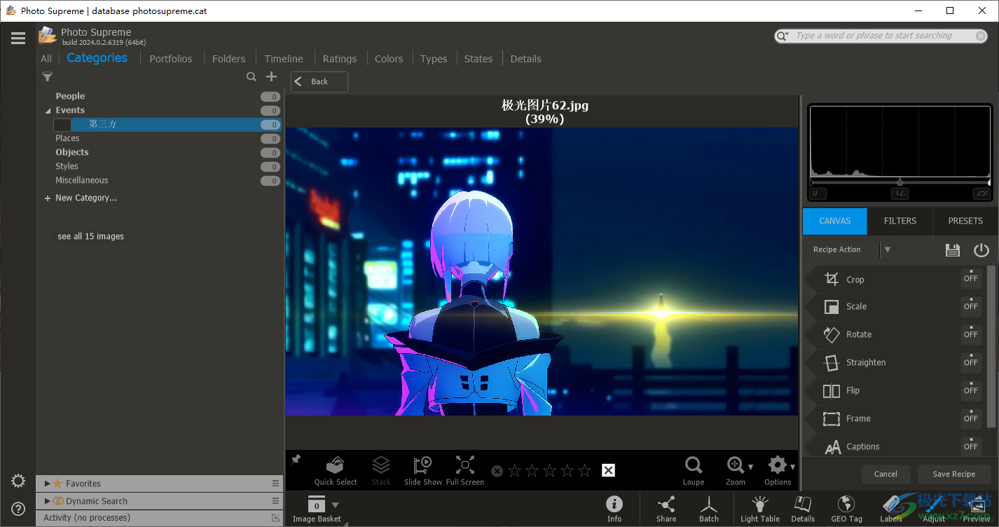Open GEO Tag tool
Image resolution: width=999 pixels, height=527 pixels.
coord(846,509)
